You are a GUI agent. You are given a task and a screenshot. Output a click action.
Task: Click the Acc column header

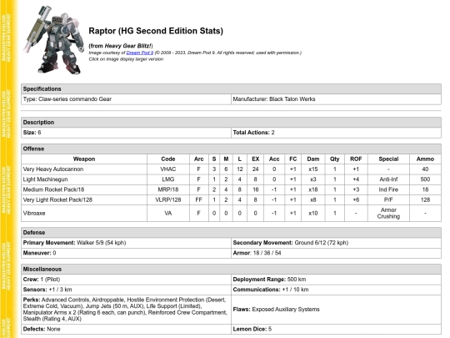tap(274, 159)
